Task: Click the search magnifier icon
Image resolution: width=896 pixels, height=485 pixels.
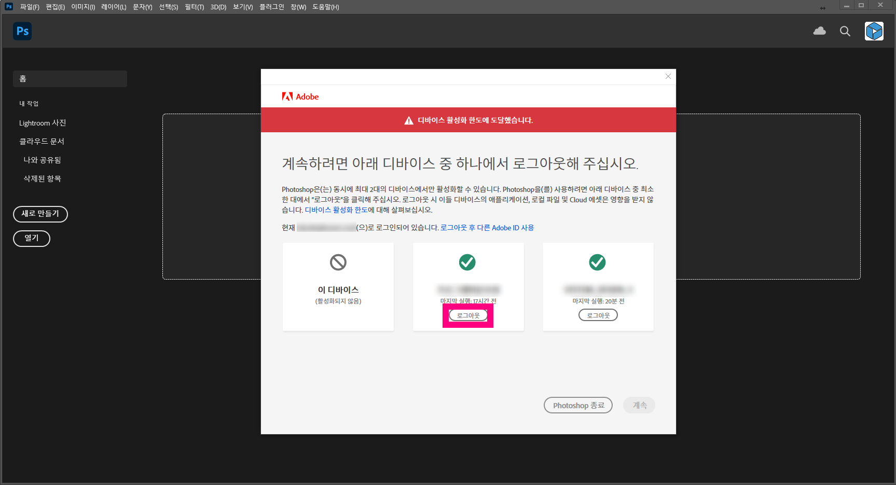Action: click(845, 31)
